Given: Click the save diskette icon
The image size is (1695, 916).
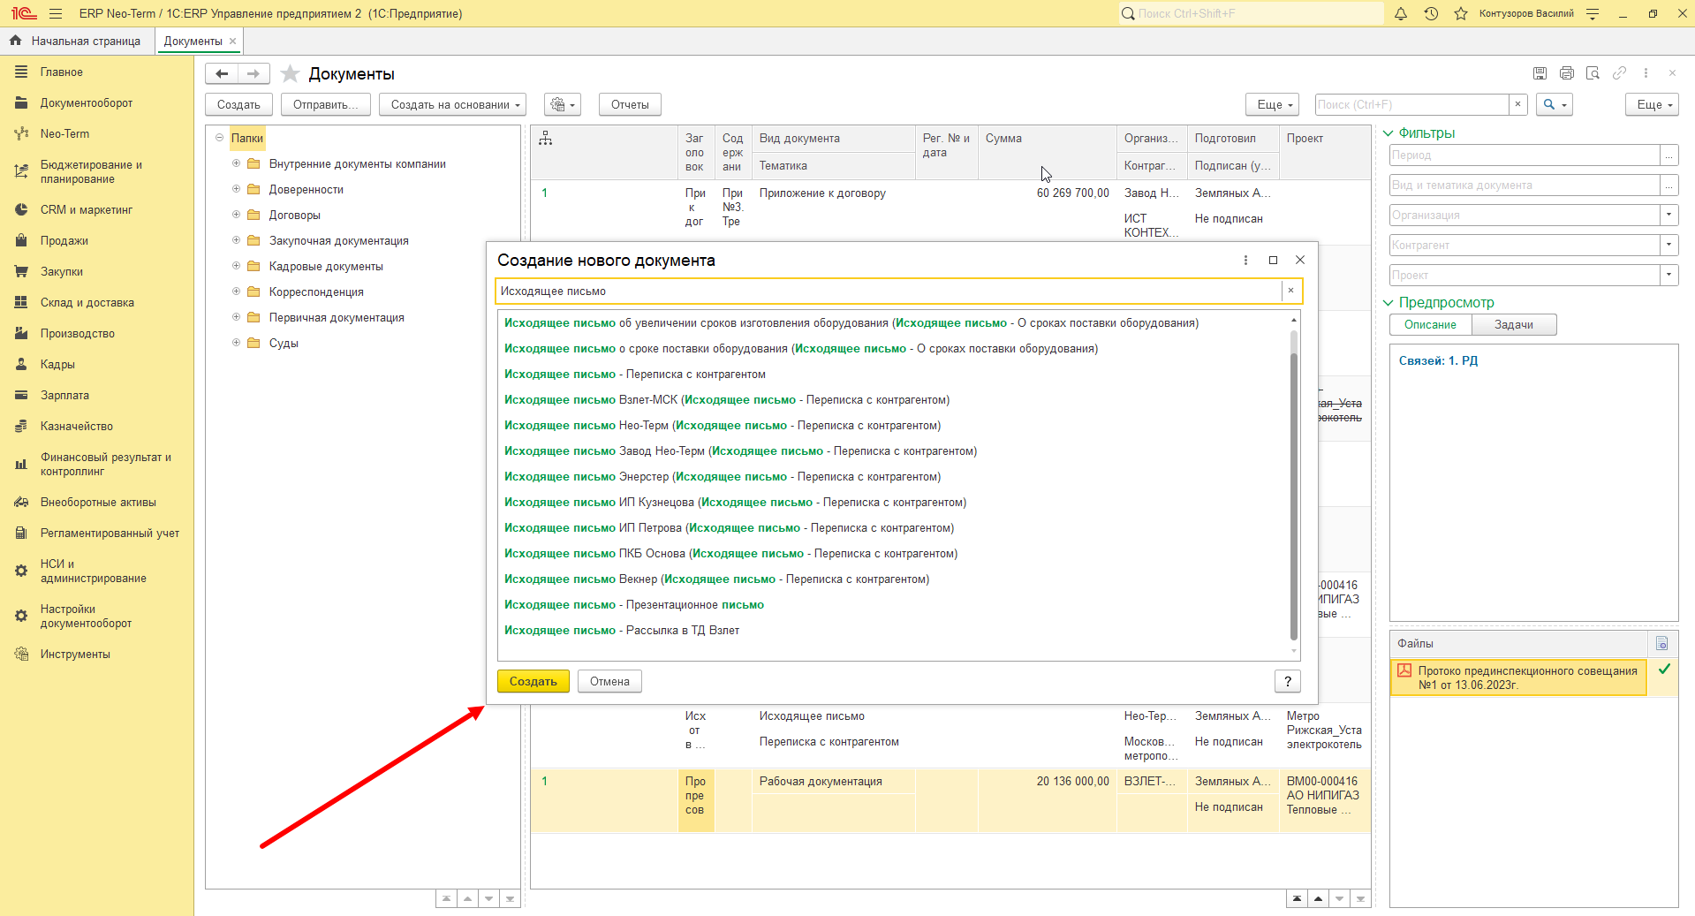Looking at the screenshot, I should (1540, 73).
